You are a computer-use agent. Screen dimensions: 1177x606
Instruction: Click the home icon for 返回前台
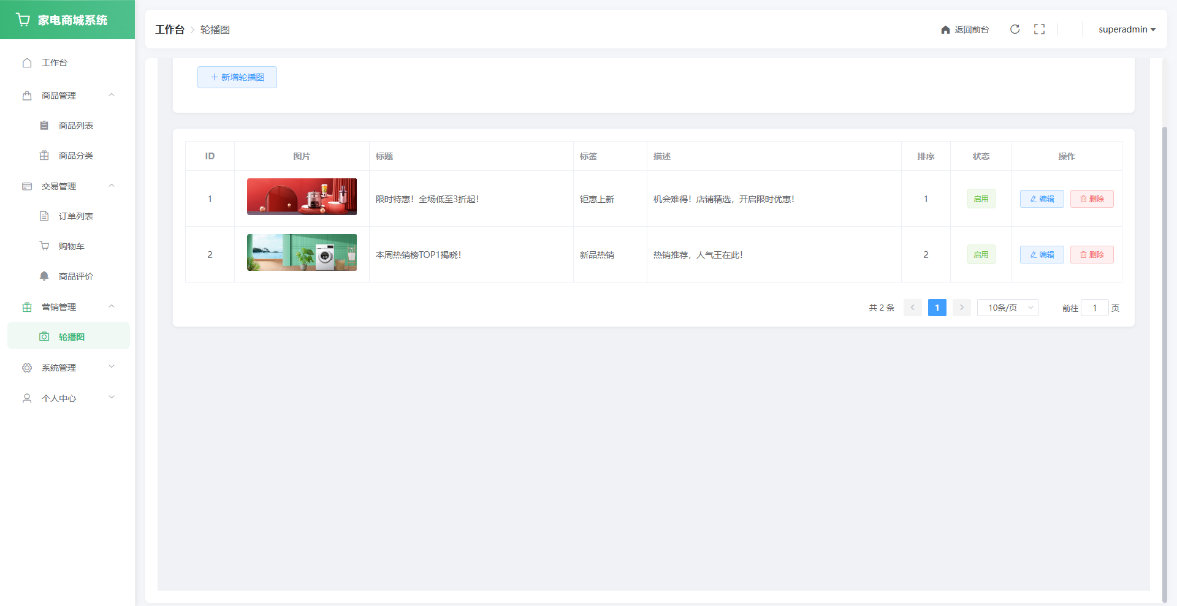945,30
